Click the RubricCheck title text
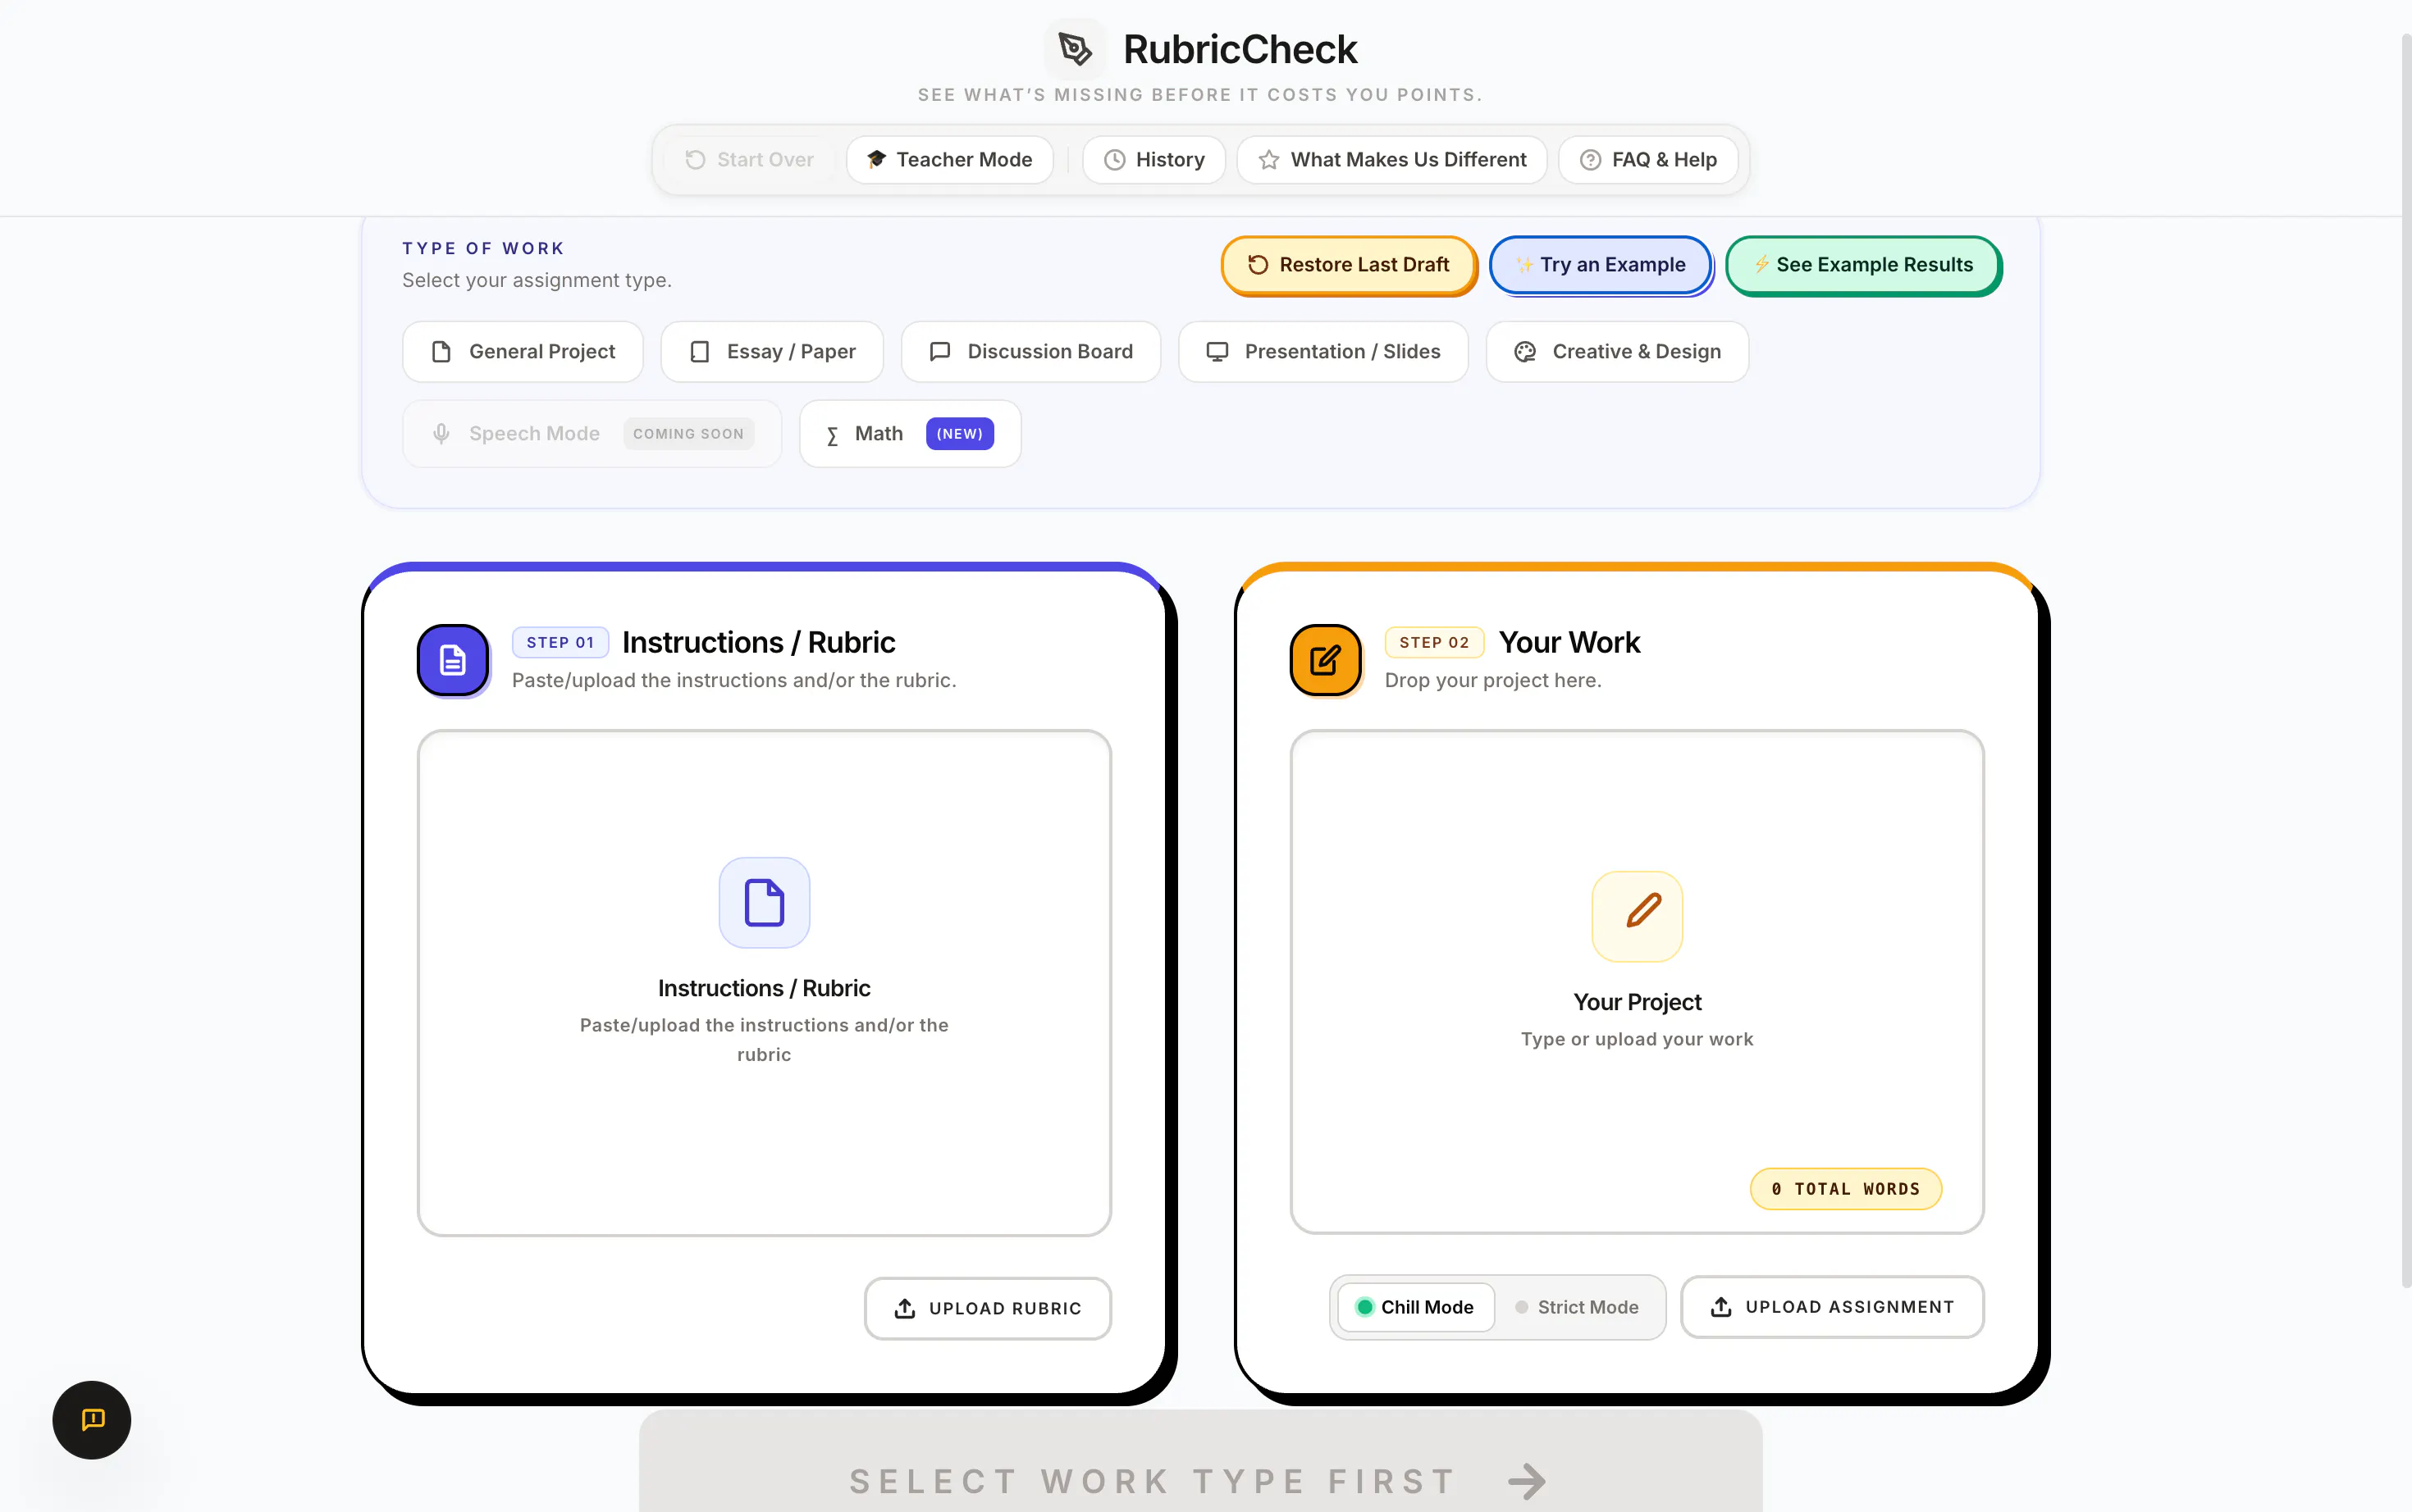Image resolution: width=2412 pixels, height=1512 pixels. coord(1240,50)
